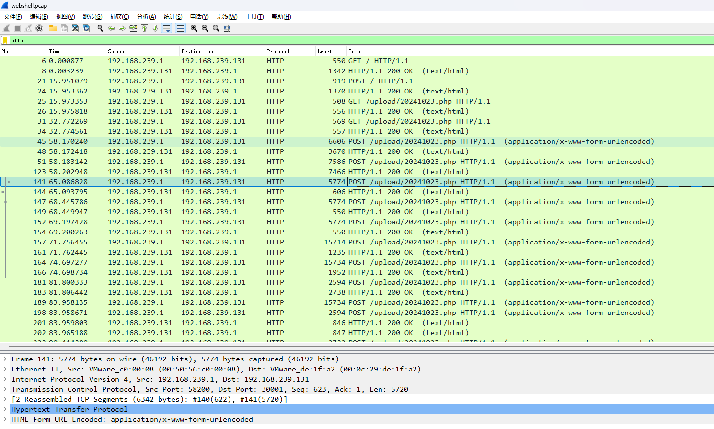Open capture options gear icon
Screen dimensions: 714x429
coord(39,28)
